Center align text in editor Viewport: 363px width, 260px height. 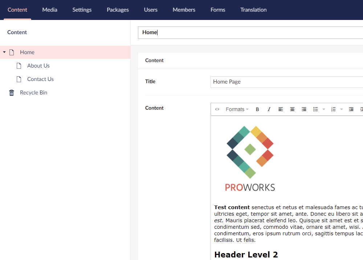[x=292, y=109]
